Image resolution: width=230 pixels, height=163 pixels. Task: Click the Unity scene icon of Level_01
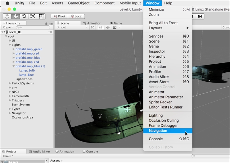tap(6, 32)
